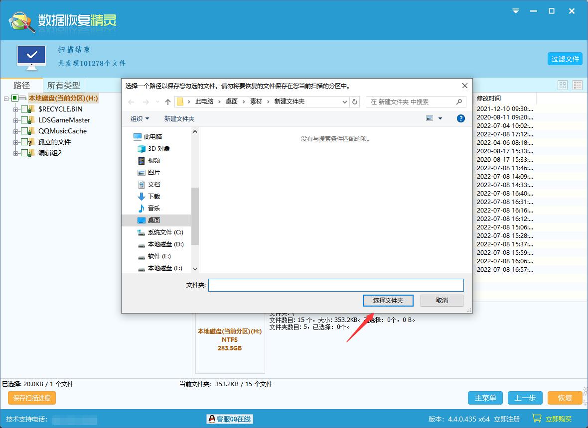Click the orange 恢复 button
588x428 pixels.
(565, 398)
